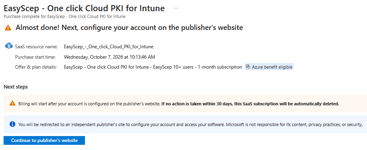Click the Purchase complete subtitle text
367x150 pixels.
[65, 16]
